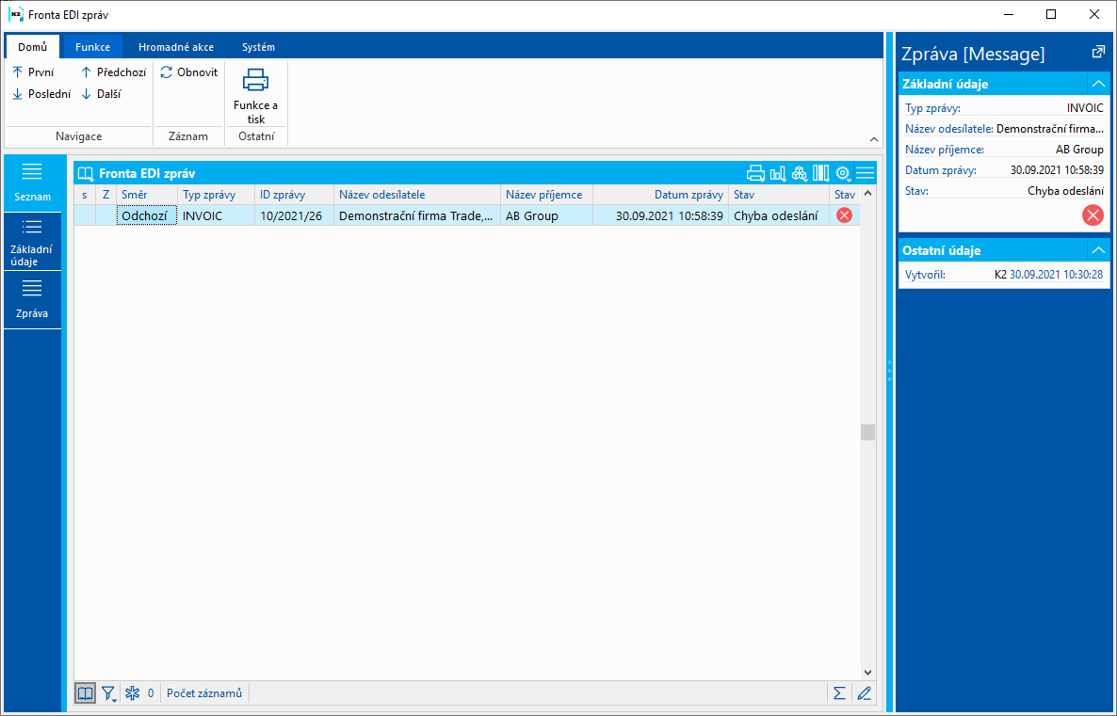Click the scroll up arrow of grid scrollbar
The height and width of the screenshot is (716, 1117).
click(867, 193)
